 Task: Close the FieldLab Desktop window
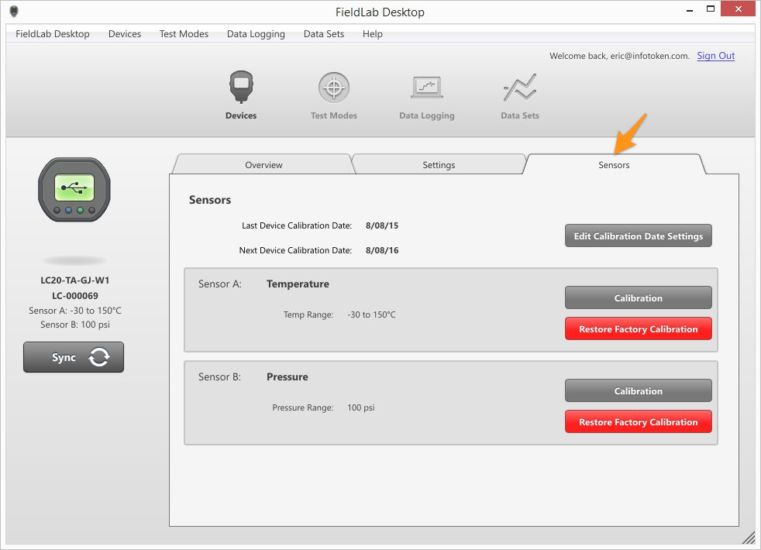(739, 9)
